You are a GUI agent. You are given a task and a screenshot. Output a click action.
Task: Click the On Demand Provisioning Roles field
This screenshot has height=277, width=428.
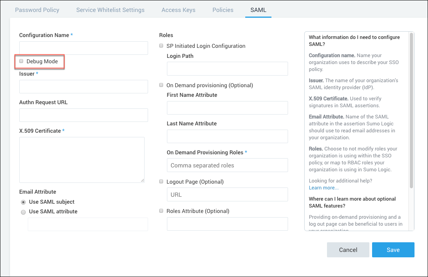coord(227,165)
